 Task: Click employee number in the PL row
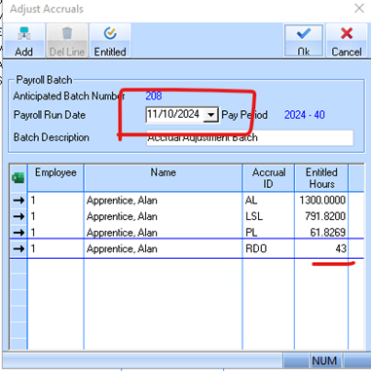[x=56, y=232]
